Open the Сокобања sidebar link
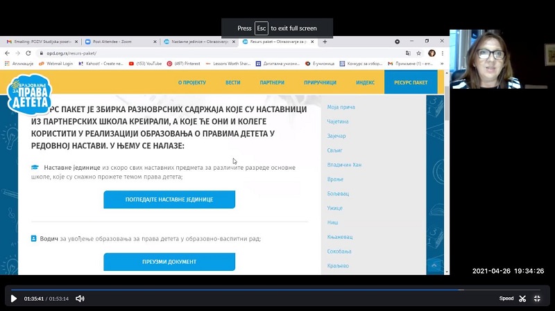The image size is (555, 311). pos(339,251)
